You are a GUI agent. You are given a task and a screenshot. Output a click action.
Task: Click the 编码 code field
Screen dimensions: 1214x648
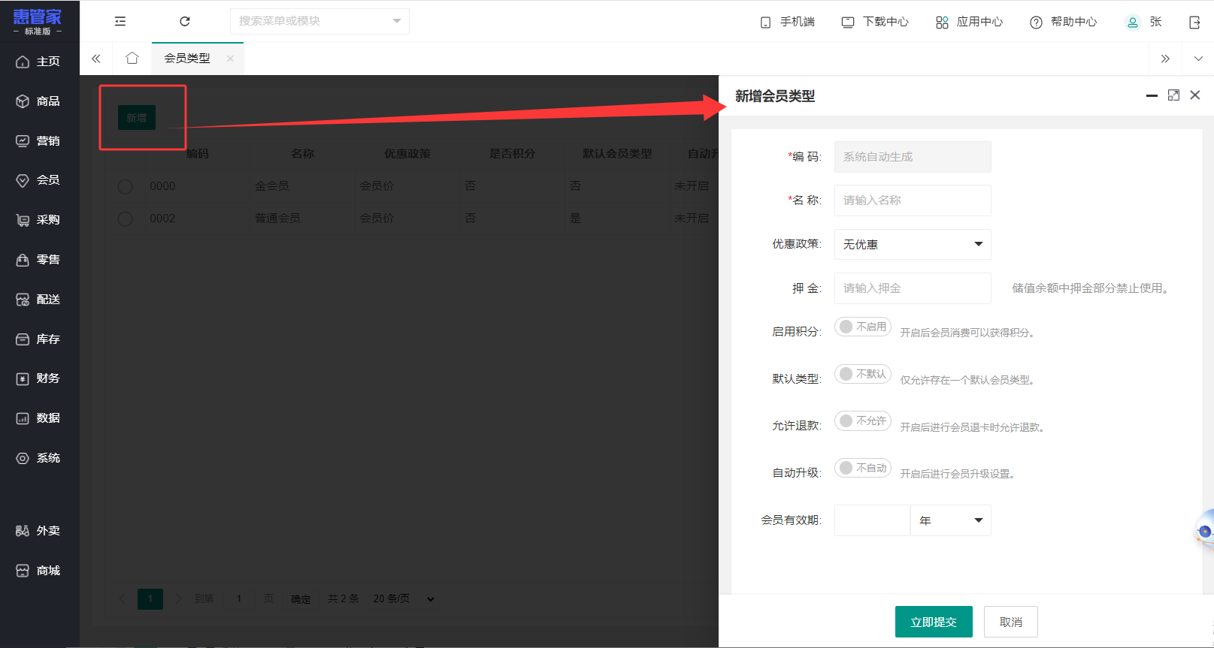pyautogui.click(x=913, y=157)
